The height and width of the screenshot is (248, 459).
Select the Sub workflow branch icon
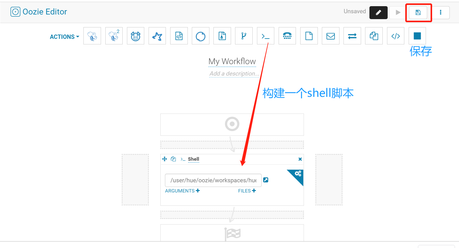tap(244, 36)
